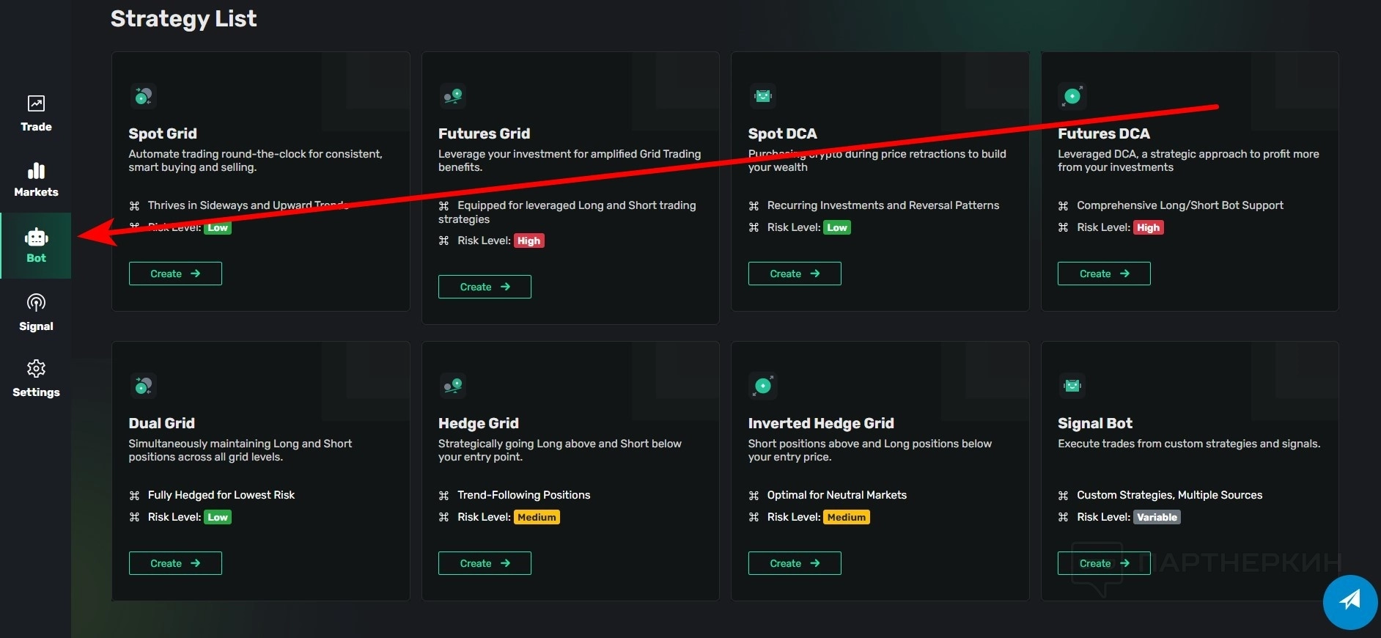Click the Telegram chat floating icon
This screenshot has width=1381, height=638.
click(x=1349, y=601)
